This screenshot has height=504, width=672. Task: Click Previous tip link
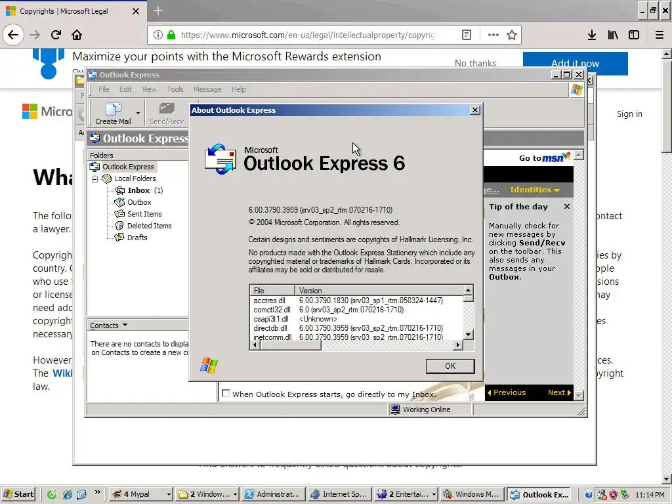pos(506,392)
